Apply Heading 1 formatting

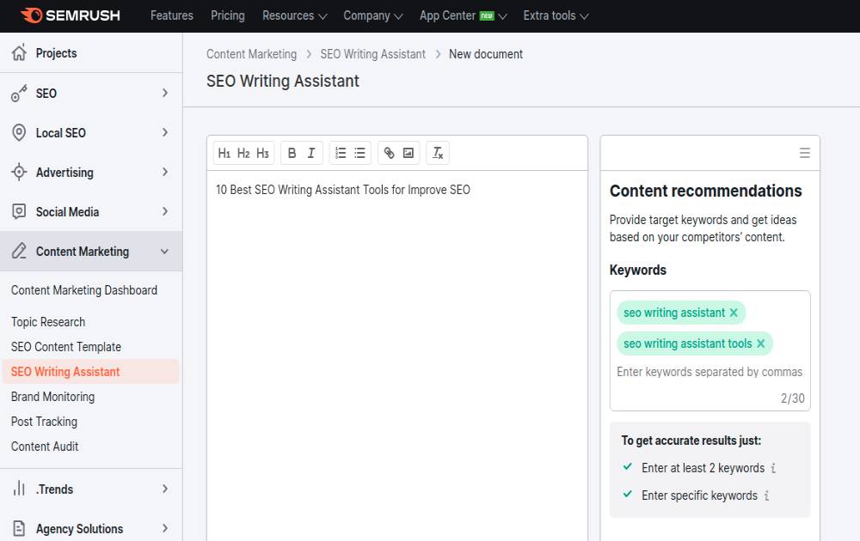point(224,154)
